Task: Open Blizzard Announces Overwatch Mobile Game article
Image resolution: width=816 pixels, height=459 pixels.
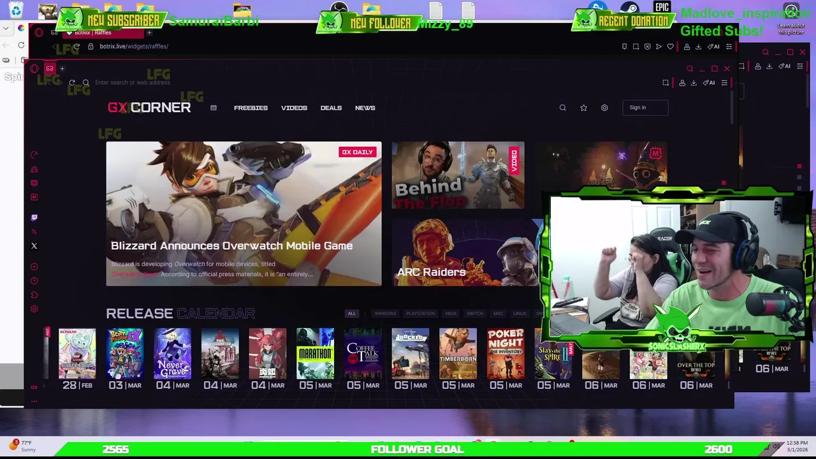Action: point(244,214)
